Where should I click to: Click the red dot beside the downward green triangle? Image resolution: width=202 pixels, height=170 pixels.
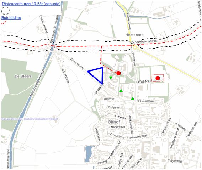pyautogui.click(x=118, y=73)
